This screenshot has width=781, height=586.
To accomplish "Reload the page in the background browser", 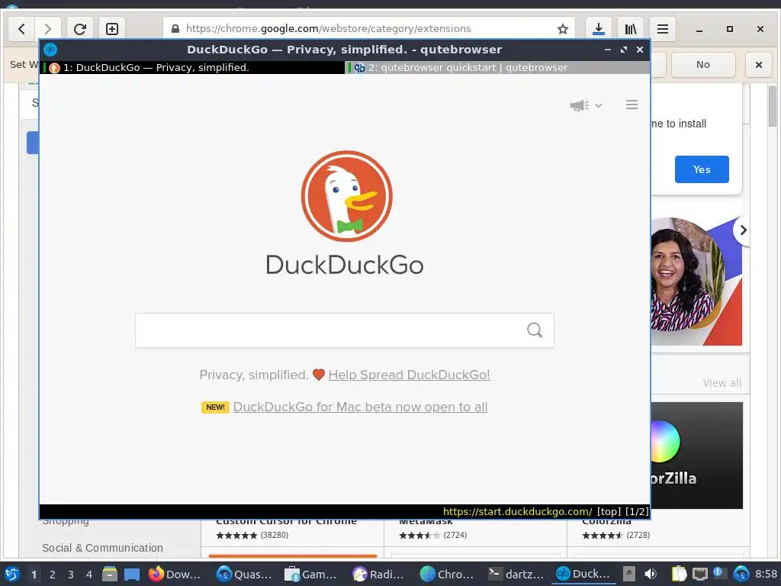I will point(79,29).
